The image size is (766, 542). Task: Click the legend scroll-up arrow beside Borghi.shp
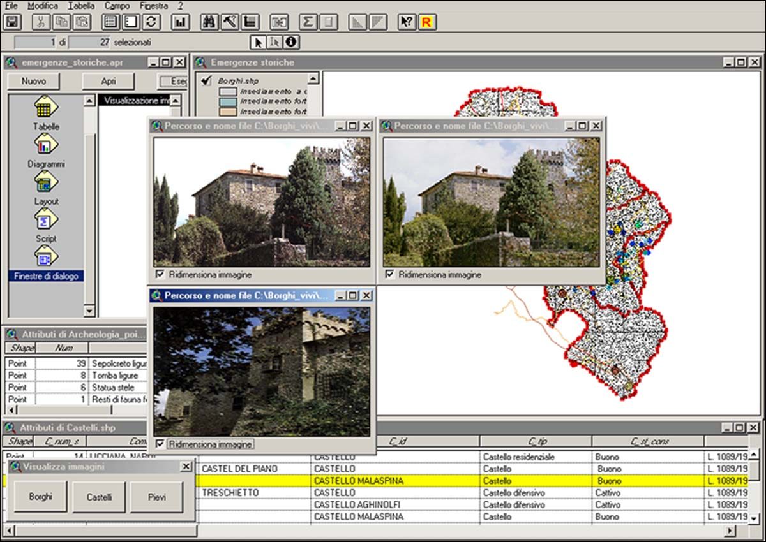313,78
